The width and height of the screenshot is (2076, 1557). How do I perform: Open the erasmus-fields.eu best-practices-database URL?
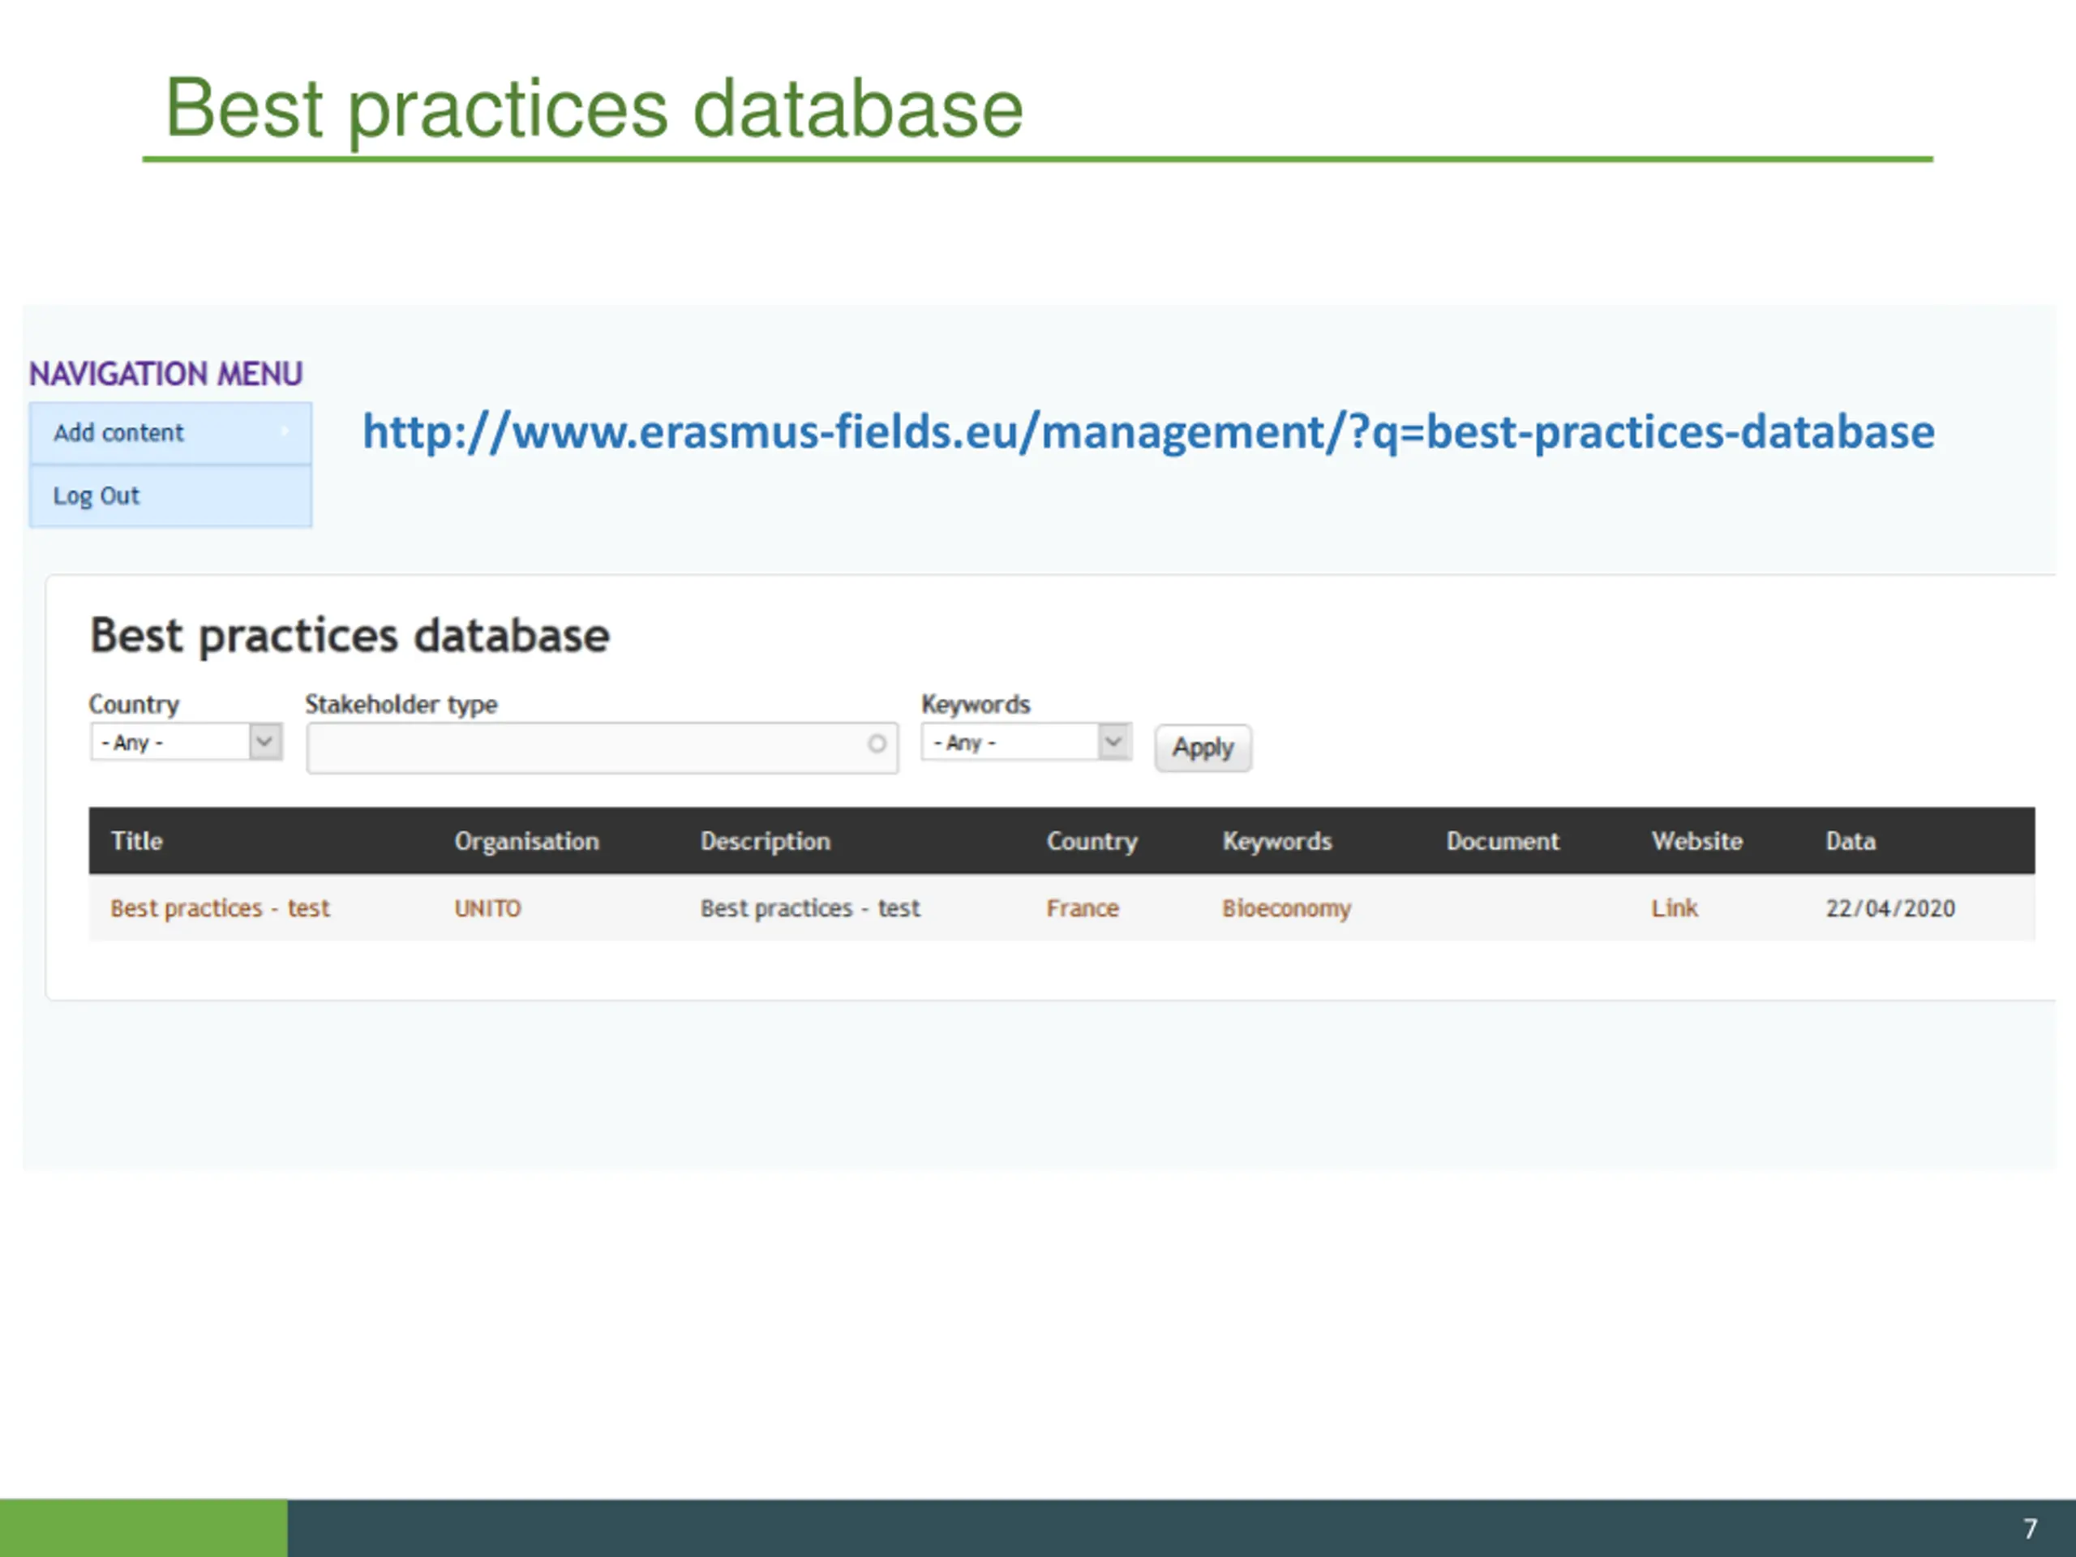click(1149, 433)
